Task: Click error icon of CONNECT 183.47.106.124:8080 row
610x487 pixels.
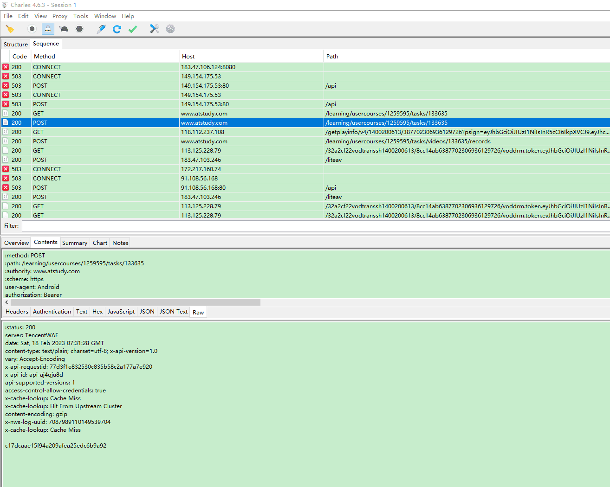Action: click(x=6, y=67)
